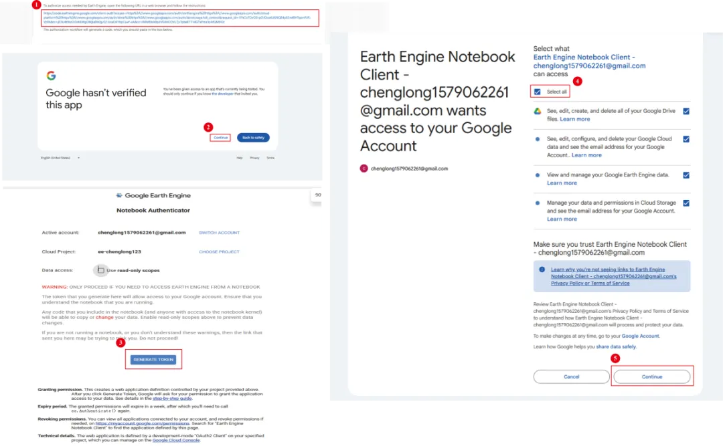Click the GENERATE TOKEN button
Image resolution: width=723 pixels, height=446 pixels.
153,359
